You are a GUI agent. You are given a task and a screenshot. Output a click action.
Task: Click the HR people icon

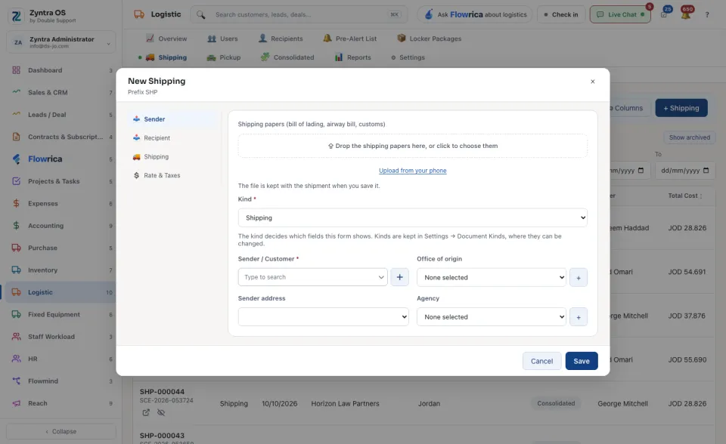click(x=16, y=359)
